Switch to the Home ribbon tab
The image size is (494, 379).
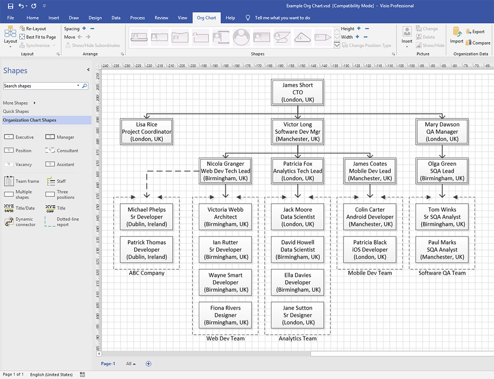pos(32,18)
